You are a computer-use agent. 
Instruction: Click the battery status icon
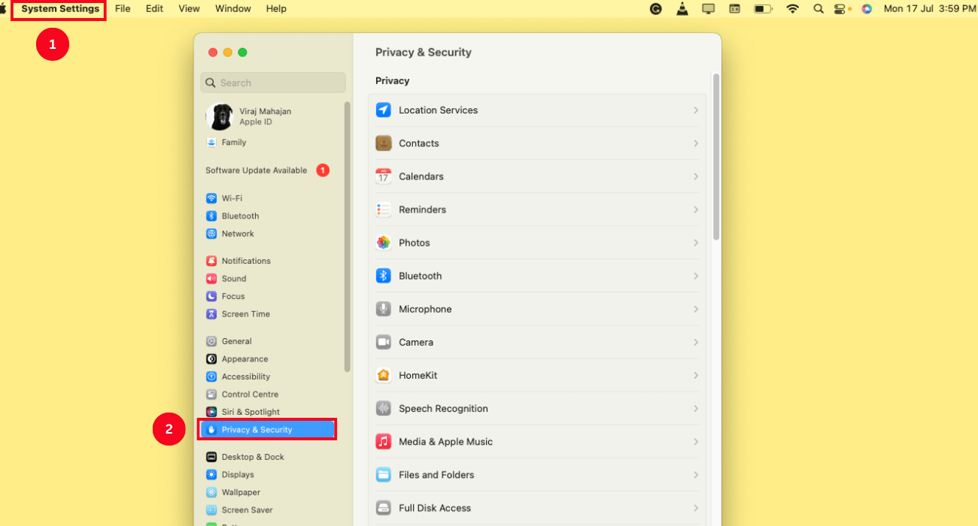pos(764,9)
